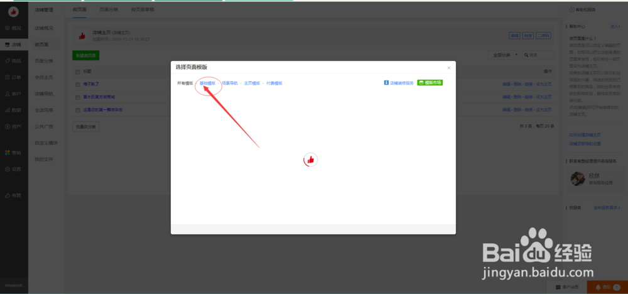This screenshot has height=294, width=628.
Task: Select 场景导航 in the template dialog
Action: point(230,84)
